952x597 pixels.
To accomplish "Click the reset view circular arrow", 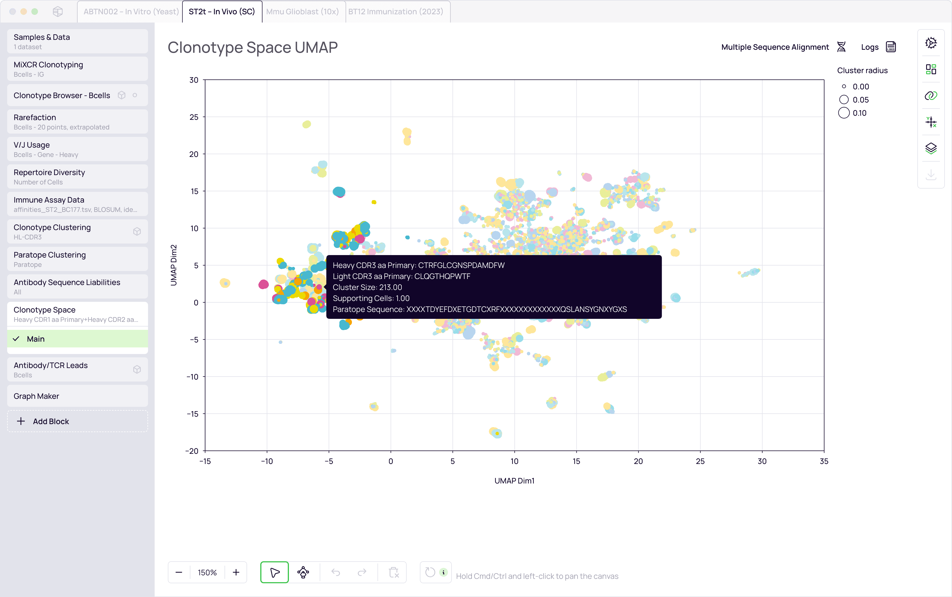I will [x=430, y=572].
